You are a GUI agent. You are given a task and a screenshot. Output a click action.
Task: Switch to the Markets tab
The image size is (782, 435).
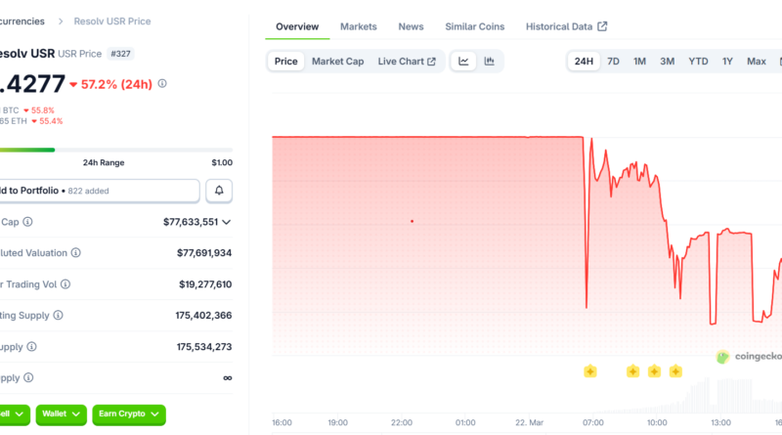(358, 26)
